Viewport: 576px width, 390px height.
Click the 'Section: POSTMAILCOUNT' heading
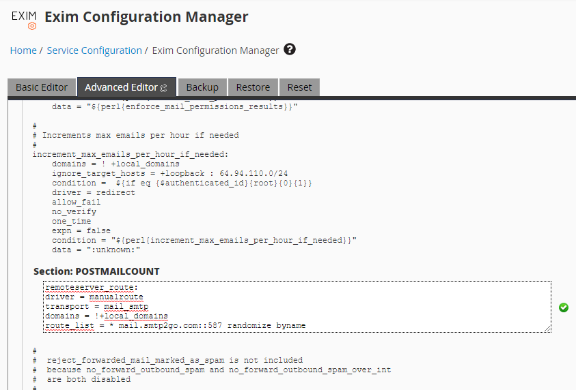click(x=96, y=271)
